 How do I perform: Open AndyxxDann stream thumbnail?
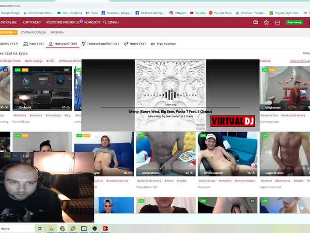click(x=166, y=154)
